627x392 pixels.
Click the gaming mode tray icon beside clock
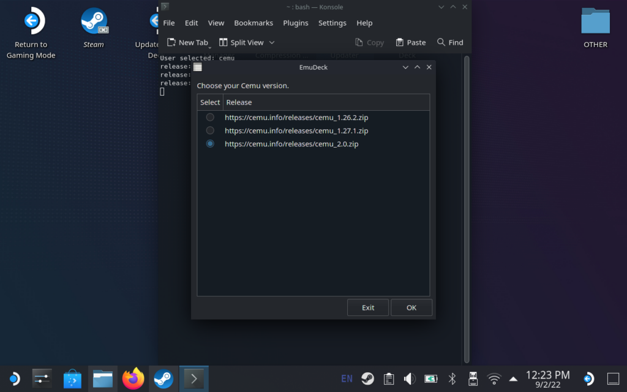[588, 379]
